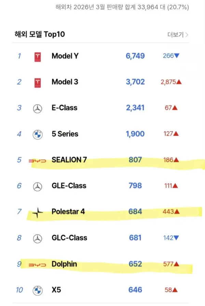Click the 해외 모델 Top10 heading
This screenshot has height=306, width=205.
[x=40, y=34]
